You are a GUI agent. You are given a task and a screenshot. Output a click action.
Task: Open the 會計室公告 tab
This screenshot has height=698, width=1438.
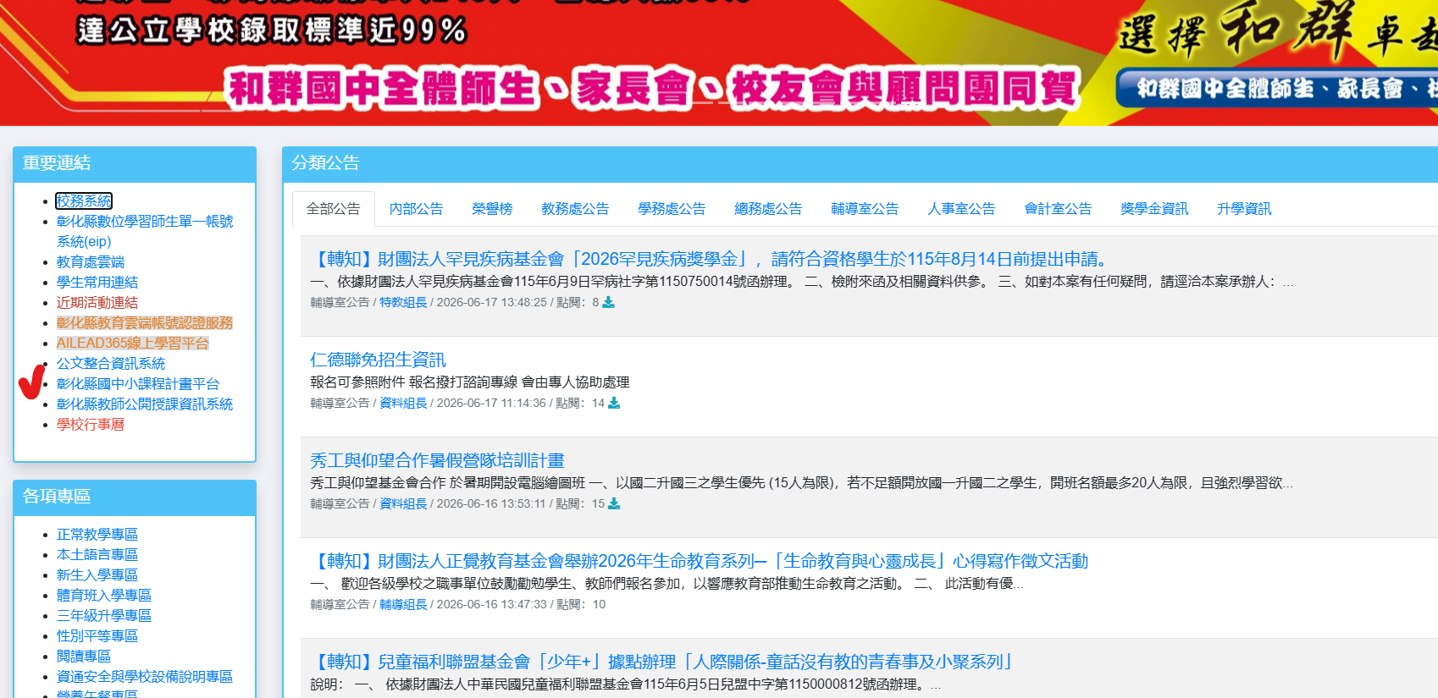tap(1058, 209)
